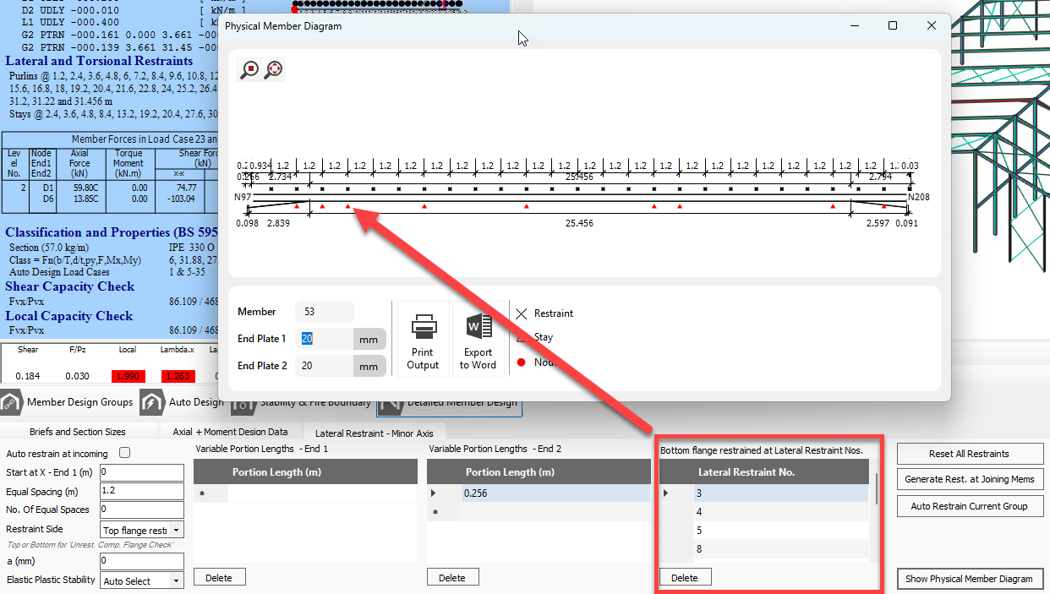The image size is (1050, 594).
Task: Click Generate Rest. at Joining Mems
Action: pos(970,479)
